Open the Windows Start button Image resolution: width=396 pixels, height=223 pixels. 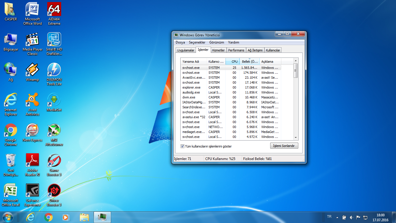(8, 217)
